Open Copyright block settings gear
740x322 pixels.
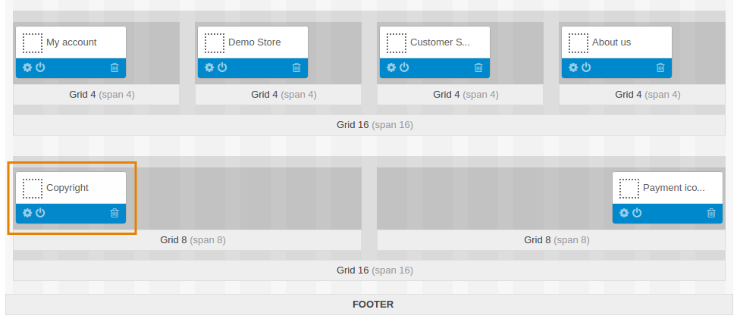pos(27,213)
